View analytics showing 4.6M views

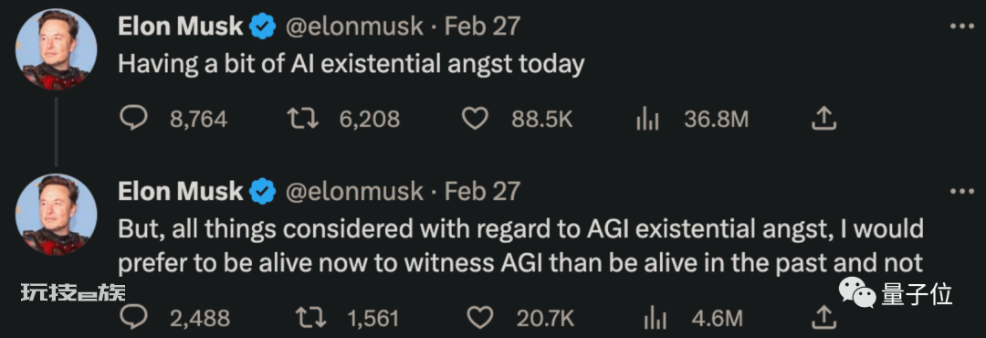655,317
